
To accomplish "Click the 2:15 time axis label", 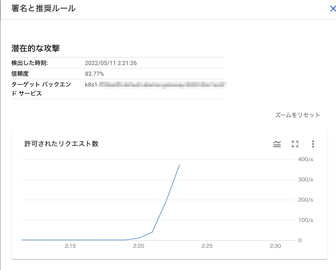I will 70,246.
